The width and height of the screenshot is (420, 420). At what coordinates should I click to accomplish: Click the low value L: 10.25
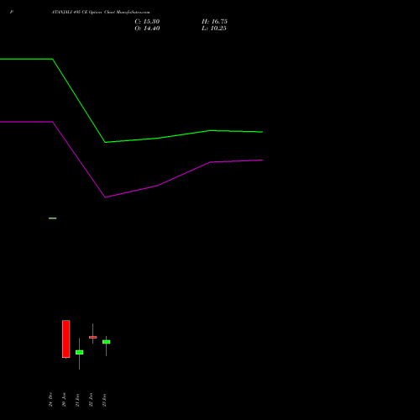(214, 29)
